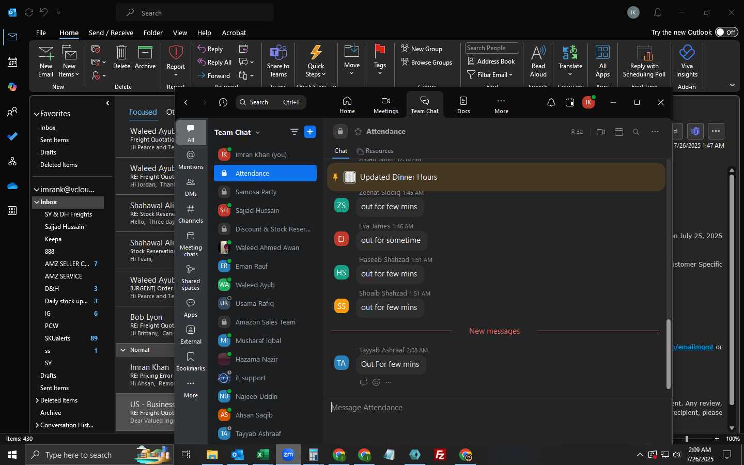Open Bookmarks in Zoom sidebar
Image resolution: width=744 pixels, height=465 pixels.
191,362
